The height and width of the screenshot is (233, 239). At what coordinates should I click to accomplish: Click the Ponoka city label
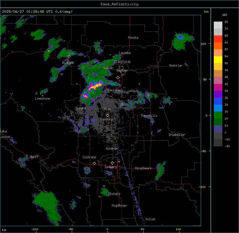click(x=133, y=38)
